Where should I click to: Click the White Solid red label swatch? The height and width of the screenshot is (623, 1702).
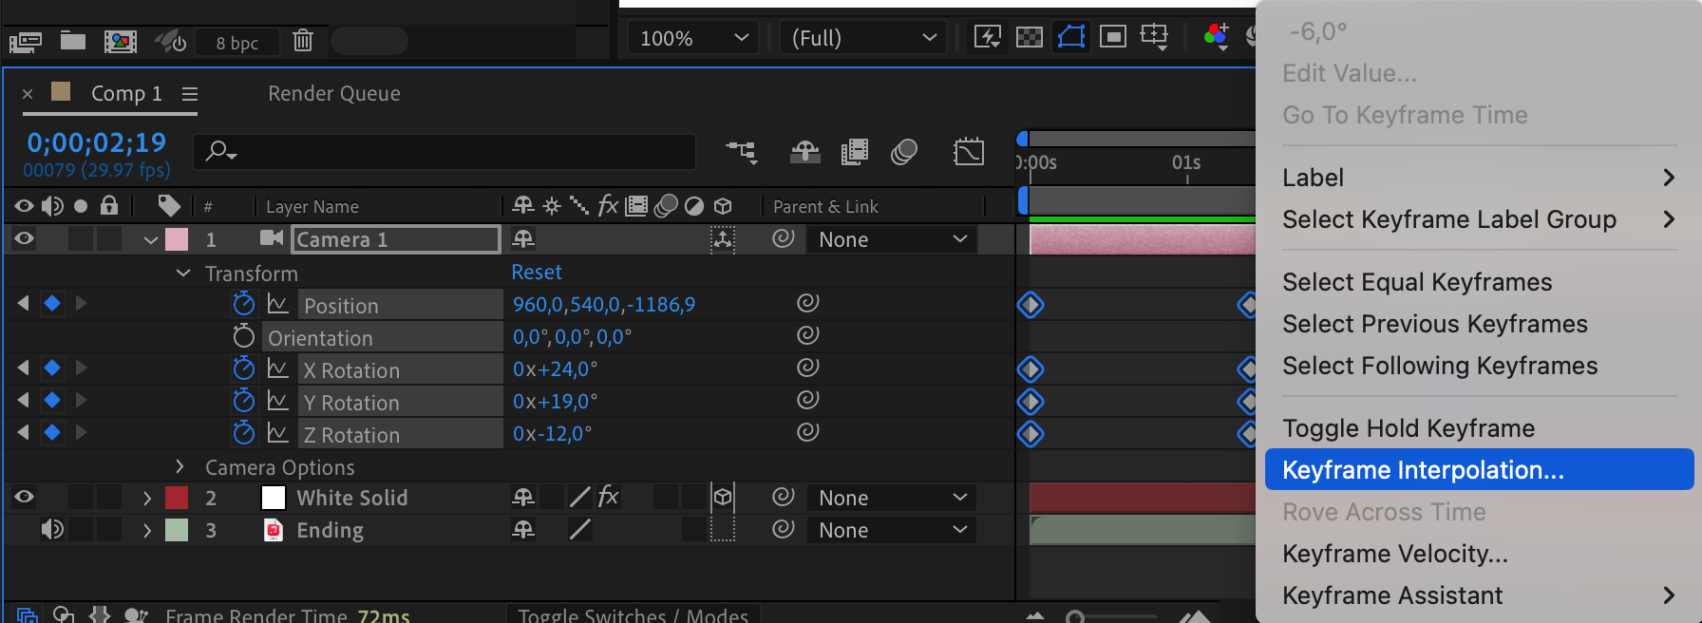coord(177,498)
